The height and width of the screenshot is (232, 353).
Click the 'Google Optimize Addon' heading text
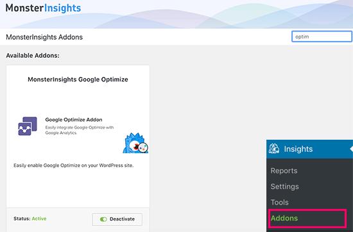(74, 120)
